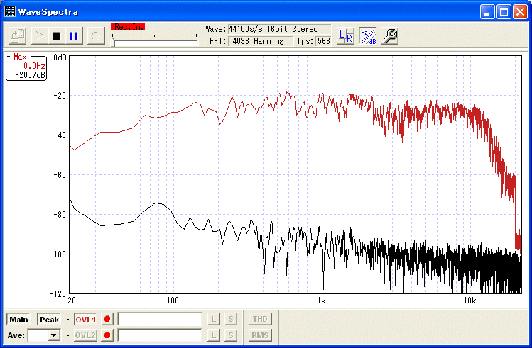This screenshot has width=532, height=348.
Task: Click the Max readout box
Action: (27, 66)
